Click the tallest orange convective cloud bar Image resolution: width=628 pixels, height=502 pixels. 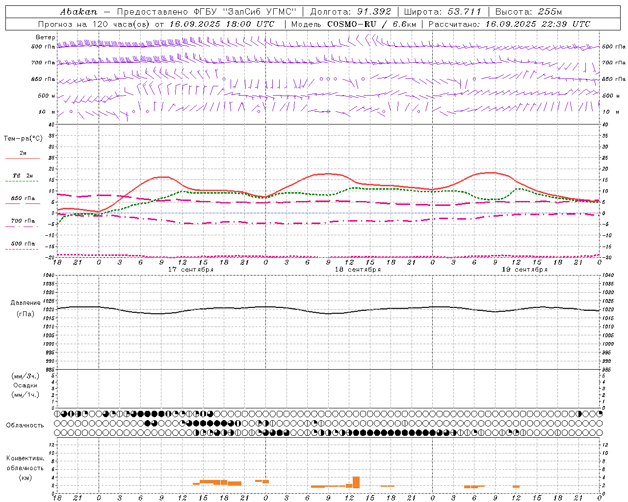click(356, 482)
